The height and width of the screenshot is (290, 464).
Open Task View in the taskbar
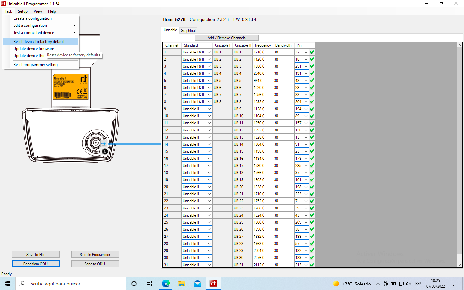coord(150,284)
